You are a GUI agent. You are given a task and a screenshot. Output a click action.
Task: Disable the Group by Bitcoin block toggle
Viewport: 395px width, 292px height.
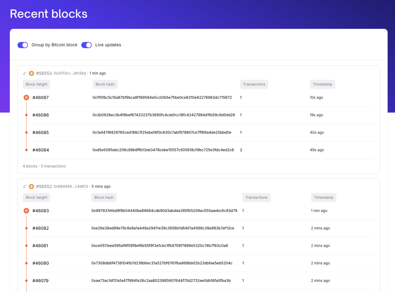23,45
